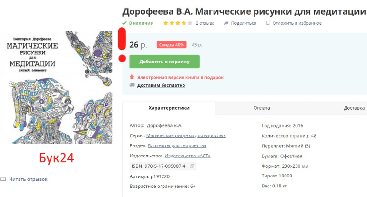The height and width of the screenshot is (197, 367).
Task: Switch to the Оплата tab
Action: (x=261, y=108)
